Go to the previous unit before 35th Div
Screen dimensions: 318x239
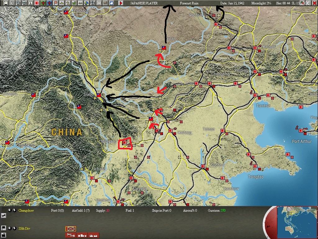(x=10, y=228)
